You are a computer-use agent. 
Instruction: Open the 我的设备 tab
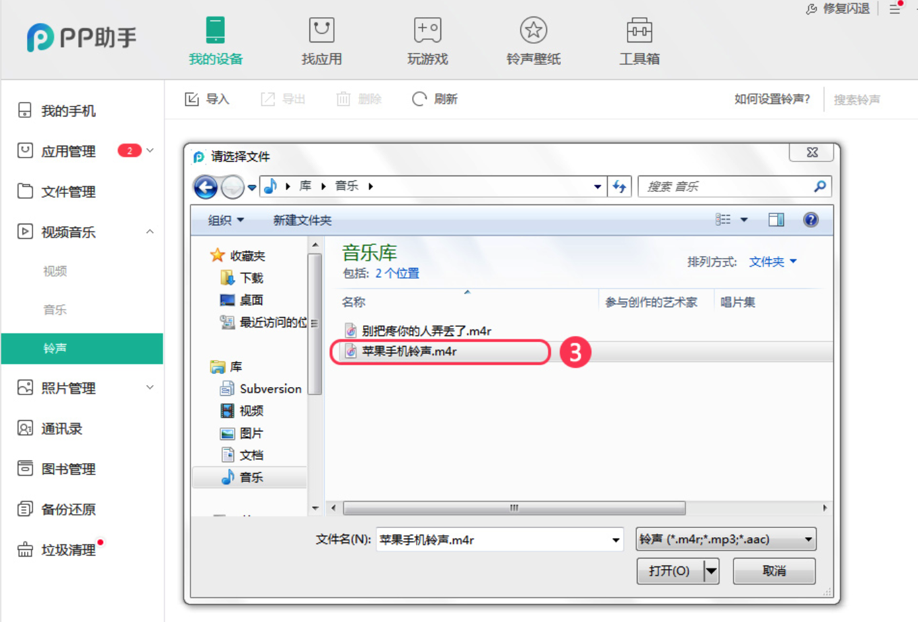(216, 41)
